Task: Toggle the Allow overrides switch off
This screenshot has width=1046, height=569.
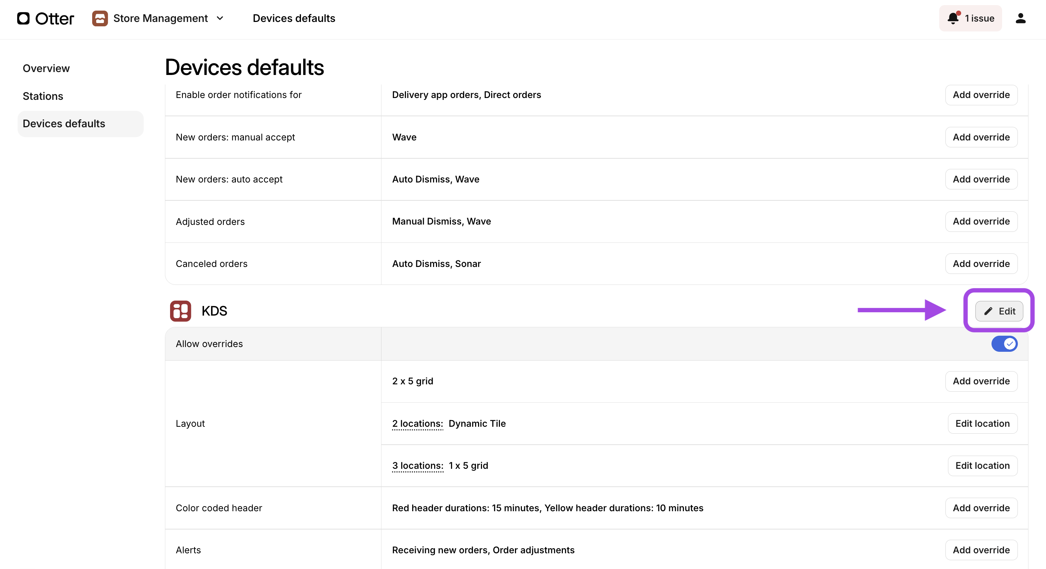Action: (x=1004, y=344)
